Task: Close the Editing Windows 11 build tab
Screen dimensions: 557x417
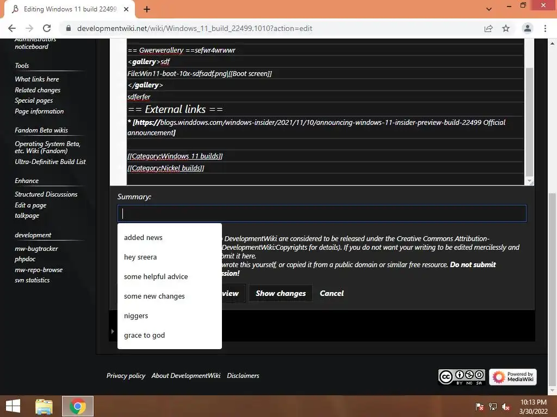Action: (x=126, y=9)
